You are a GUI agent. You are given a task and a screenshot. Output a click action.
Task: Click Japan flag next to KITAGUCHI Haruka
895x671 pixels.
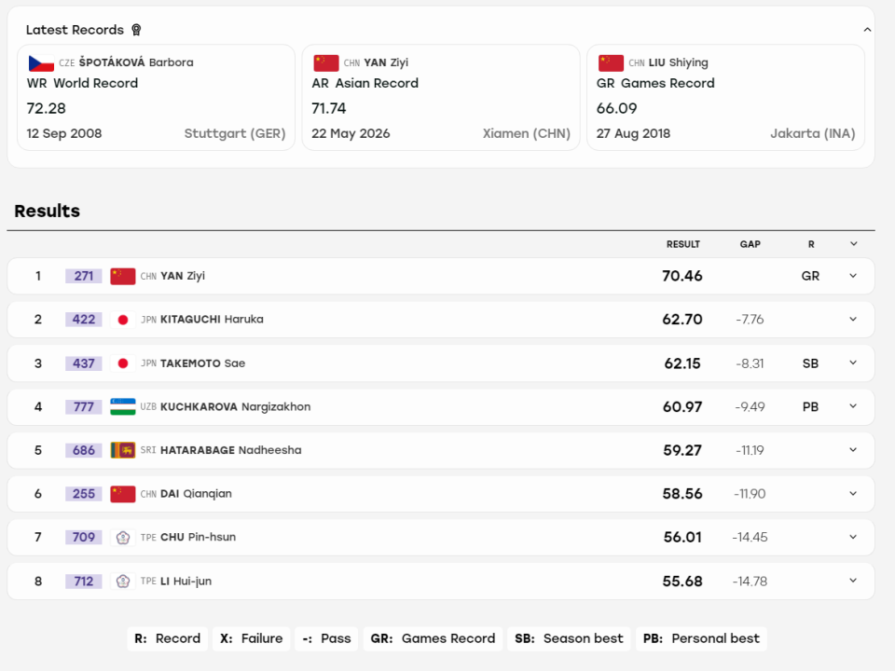pyautogui.click(x=123, y=320)
